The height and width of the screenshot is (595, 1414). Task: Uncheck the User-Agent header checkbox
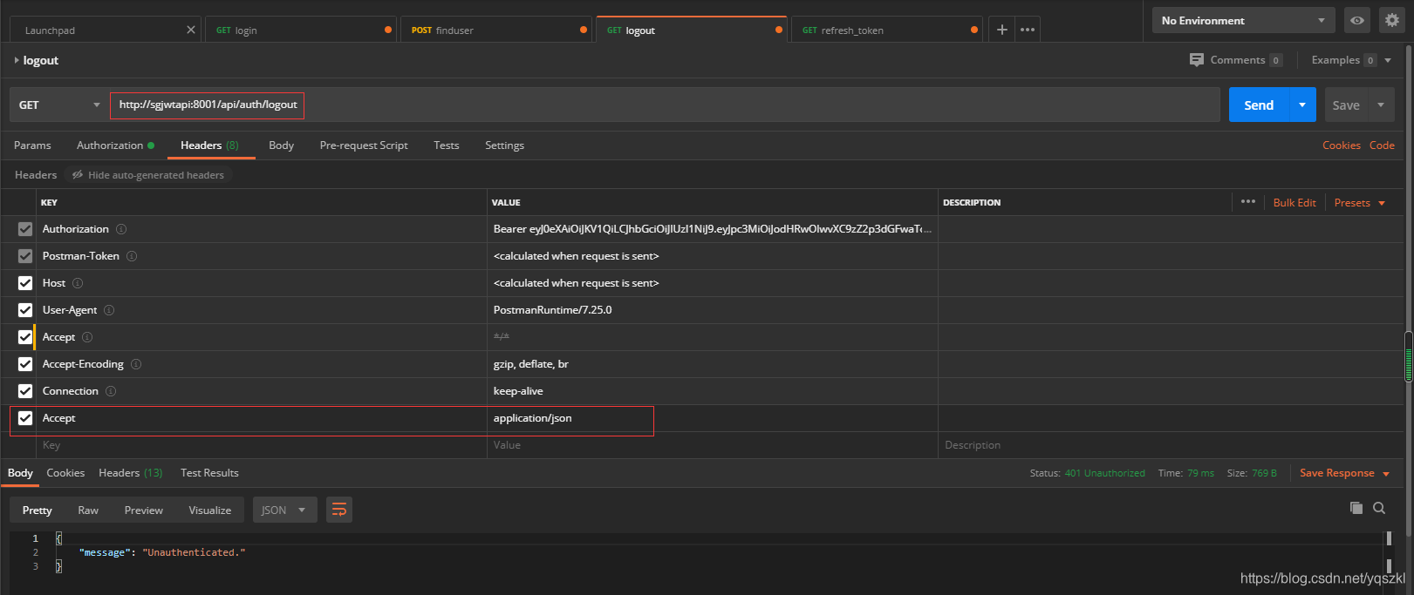coord(25,310)
